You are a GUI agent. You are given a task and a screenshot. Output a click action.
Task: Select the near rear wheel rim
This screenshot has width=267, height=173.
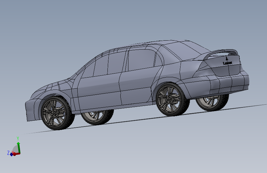169,99
